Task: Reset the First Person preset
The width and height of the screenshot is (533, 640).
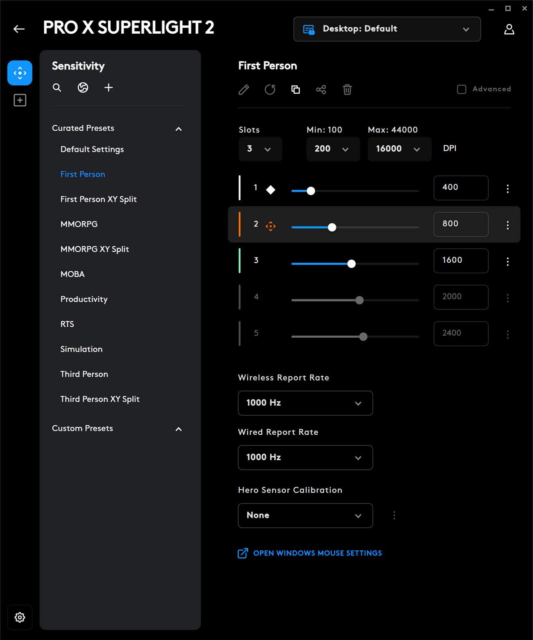Action: click(x=270, y=90)
